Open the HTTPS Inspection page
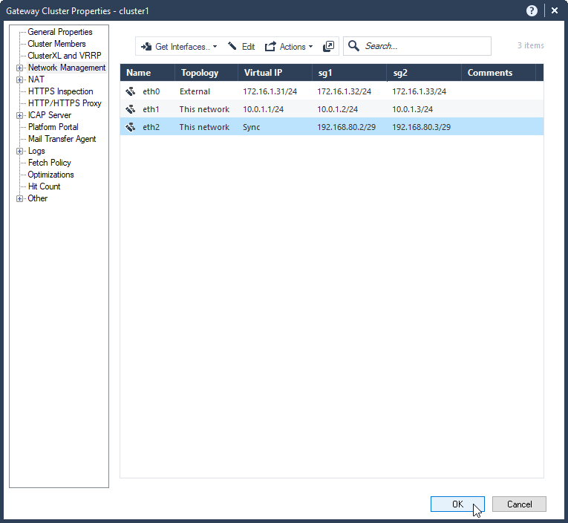The height and width of the screenshot is (523, 568). click(x=60, y=91)
